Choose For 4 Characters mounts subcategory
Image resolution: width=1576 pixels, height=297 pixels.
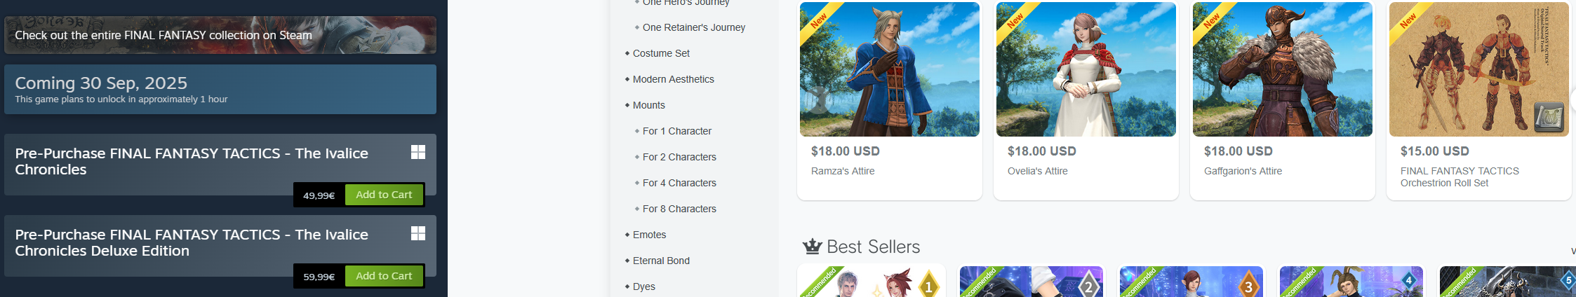tap(679, 183)
